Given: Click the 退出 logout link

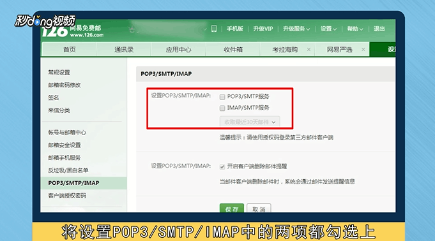Looking at the screenshot, I should tap(379, 29).
